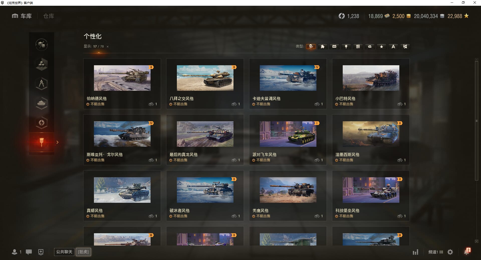Screen dimensions: 481x260
Task: Click the scrollbar down arrow
Action: 476,241
